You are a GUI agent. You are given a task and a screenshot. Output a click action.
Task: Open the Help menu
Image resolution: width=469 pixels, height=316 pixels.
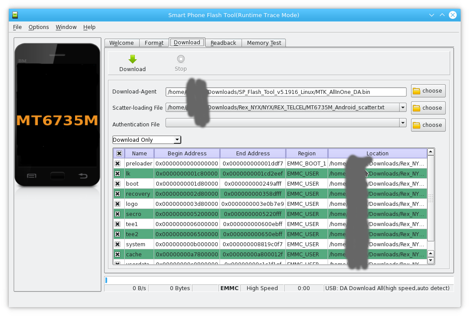point(89,27)
